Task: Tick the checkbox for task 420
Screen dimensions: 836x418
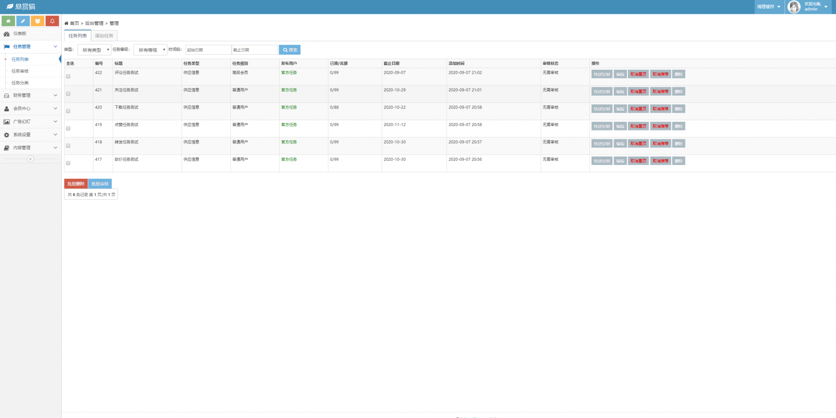Action: coord(68,111)
